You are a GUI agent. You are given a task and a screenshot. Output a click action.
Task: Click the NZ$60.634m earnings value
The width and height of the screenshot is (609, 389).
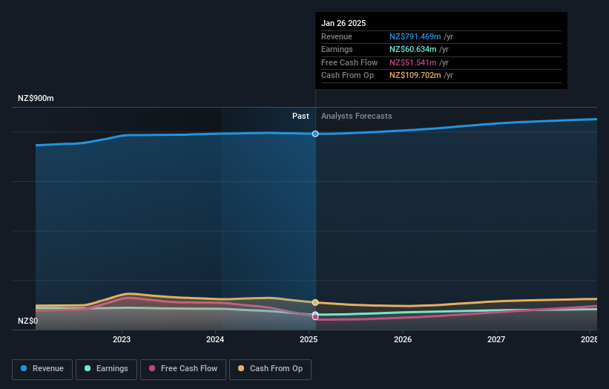pyautogui.click(x=413, y=49)
